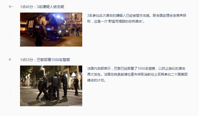Click the small timeline tick left of the street photo

coord(10,92)
